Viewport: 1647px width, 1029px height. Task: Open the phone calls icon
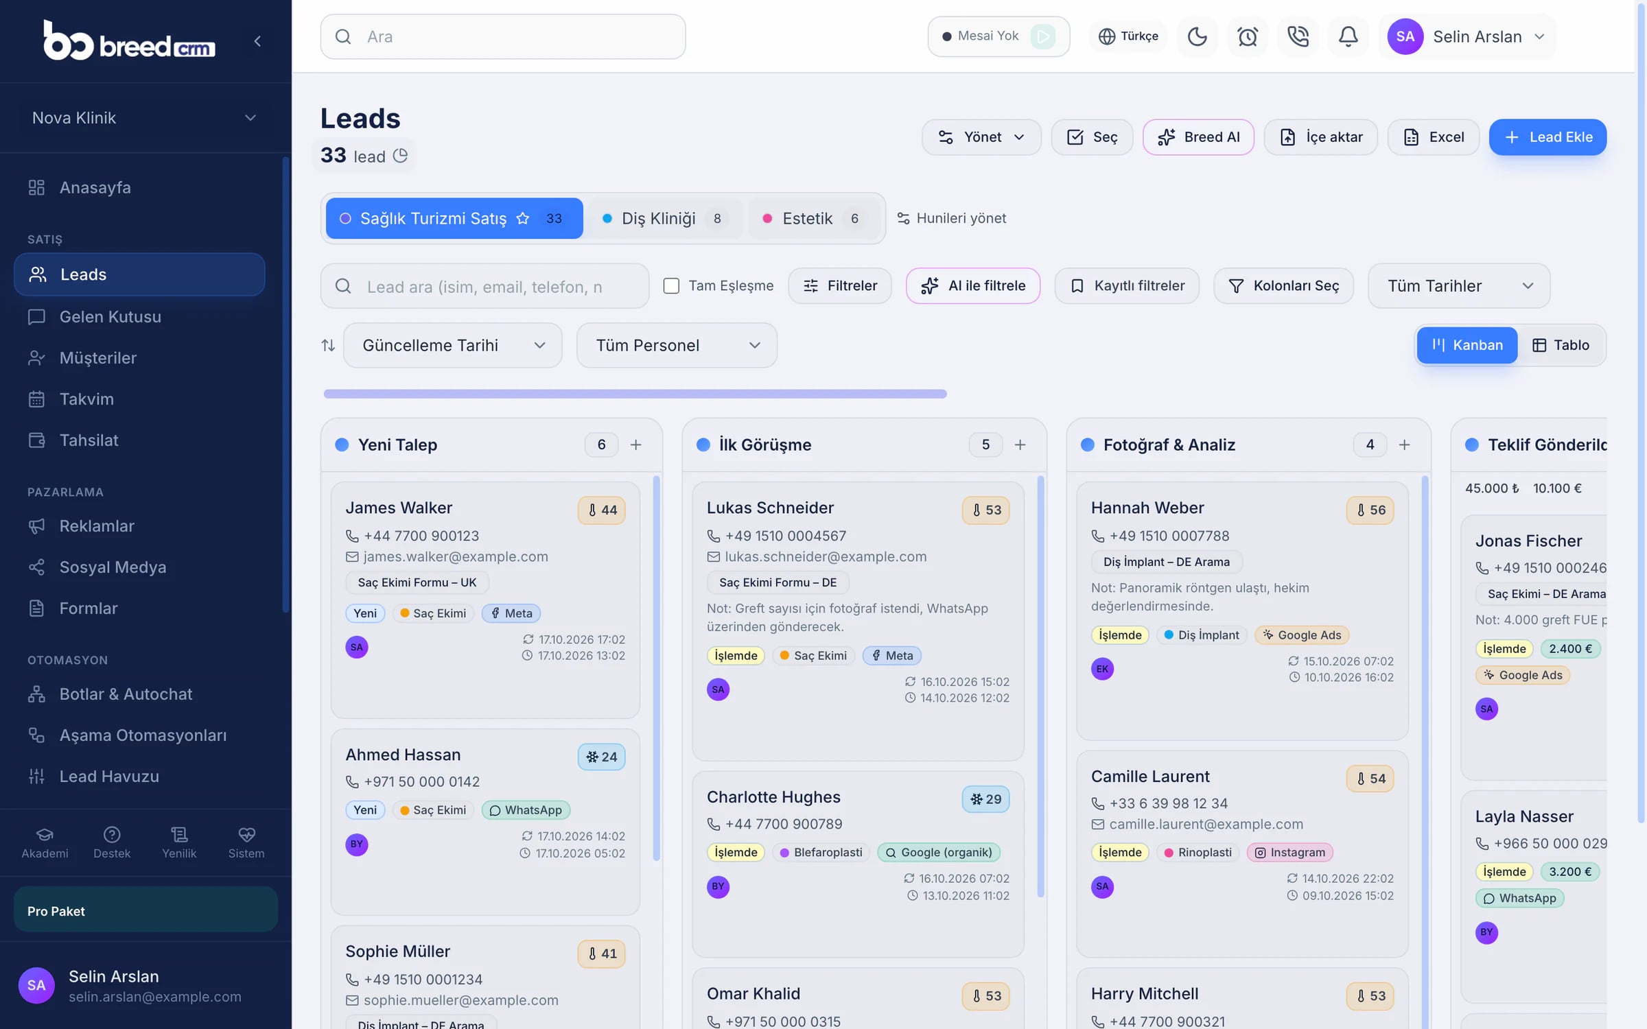click(x=1298, y=36)
